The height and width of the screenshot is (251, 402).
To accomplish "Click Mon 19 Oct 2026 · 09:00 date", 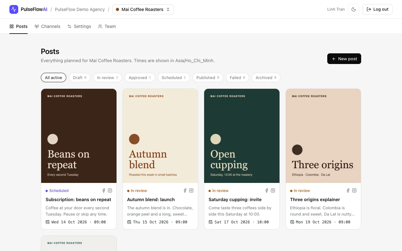I will [x=323, y=222].
